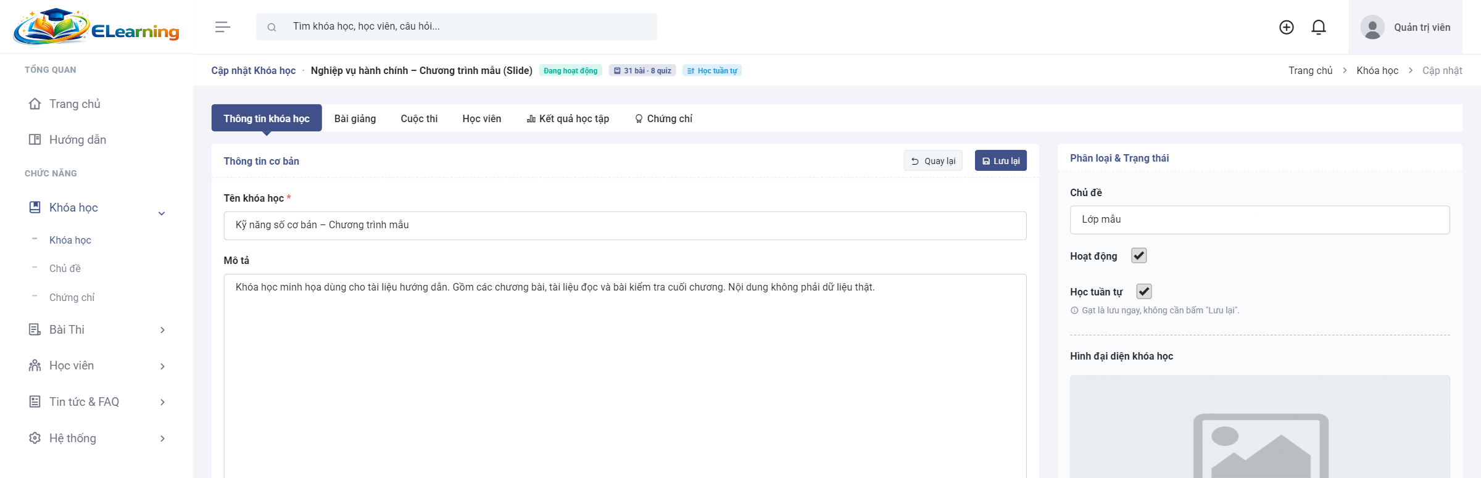Click the ELearning logo
Screen dimensions: 1481x478
[x=96, y=27]
